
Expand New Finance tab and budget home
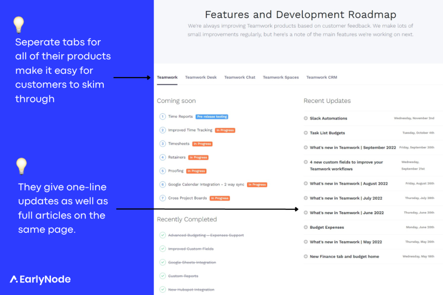pos(306,257)
